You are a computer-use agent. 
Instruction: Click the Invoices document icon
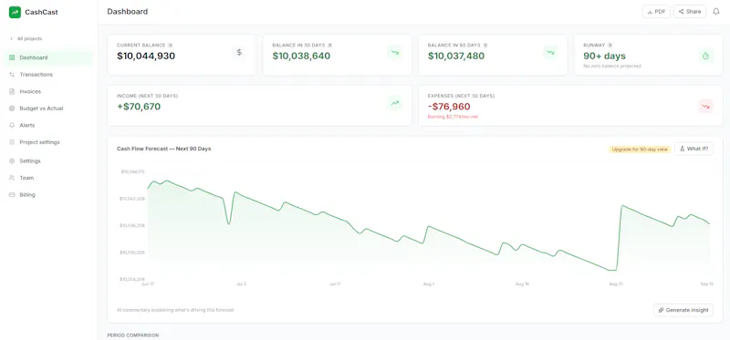[12, 92]
